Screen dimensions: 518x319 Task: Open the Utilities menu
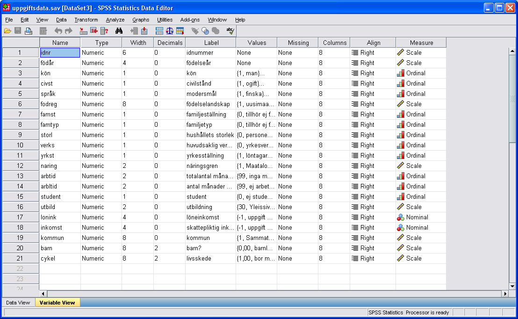(165, 20)
